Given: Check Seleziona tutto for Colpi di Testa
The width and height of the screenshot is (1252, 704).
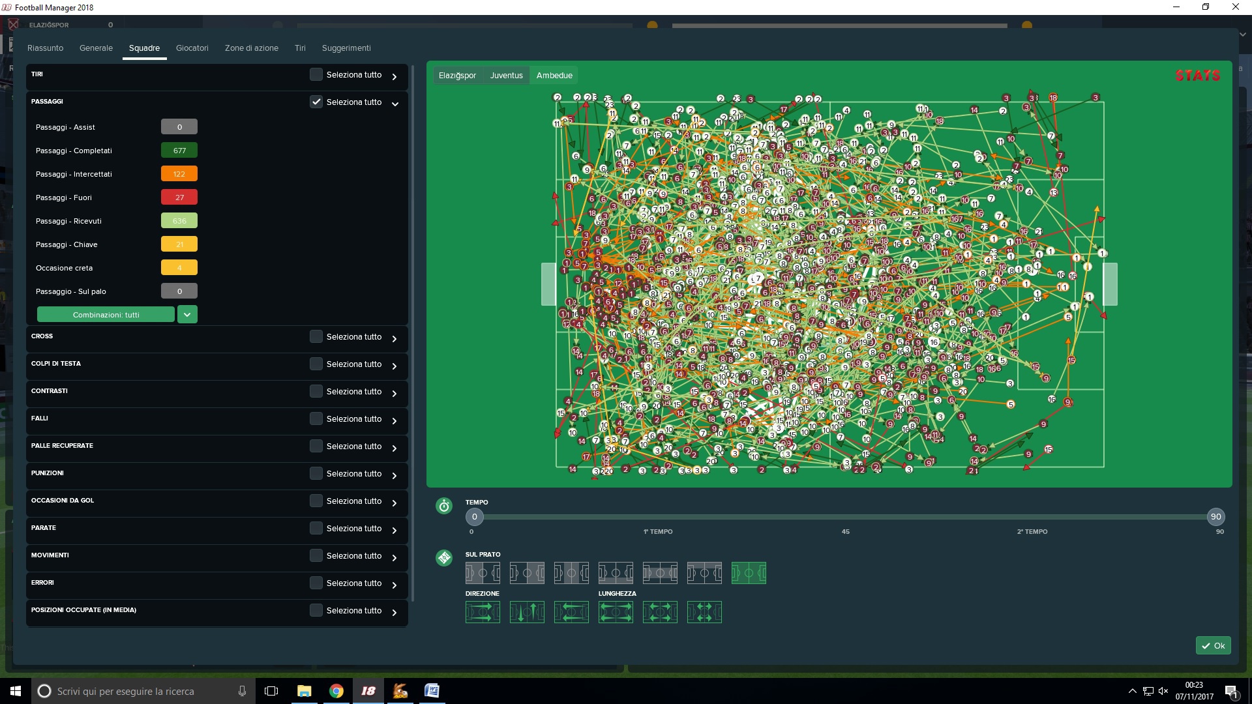Looking at the screenshot, I should click(316, 364).
